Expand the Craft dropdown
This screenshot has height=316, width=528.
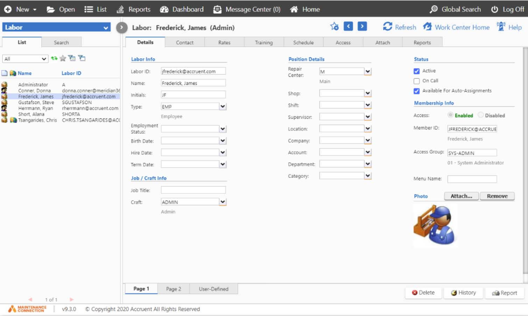tap(223, 202)
